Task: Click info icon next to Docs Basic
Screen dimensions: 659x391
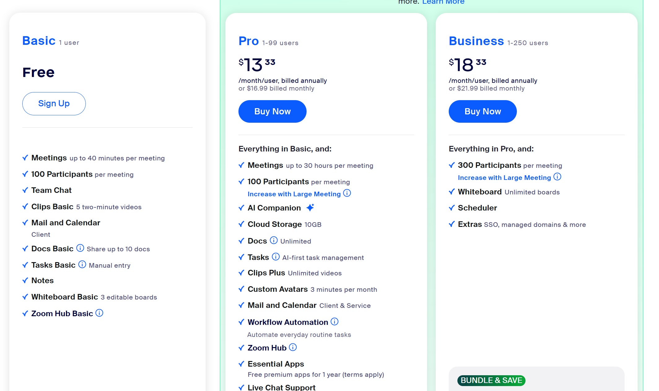Action: click(x=80, y=248)
